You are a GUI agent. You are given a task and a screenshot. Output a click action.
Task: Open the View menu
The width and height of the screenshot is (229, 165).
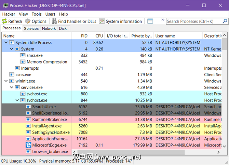[23, 14]
